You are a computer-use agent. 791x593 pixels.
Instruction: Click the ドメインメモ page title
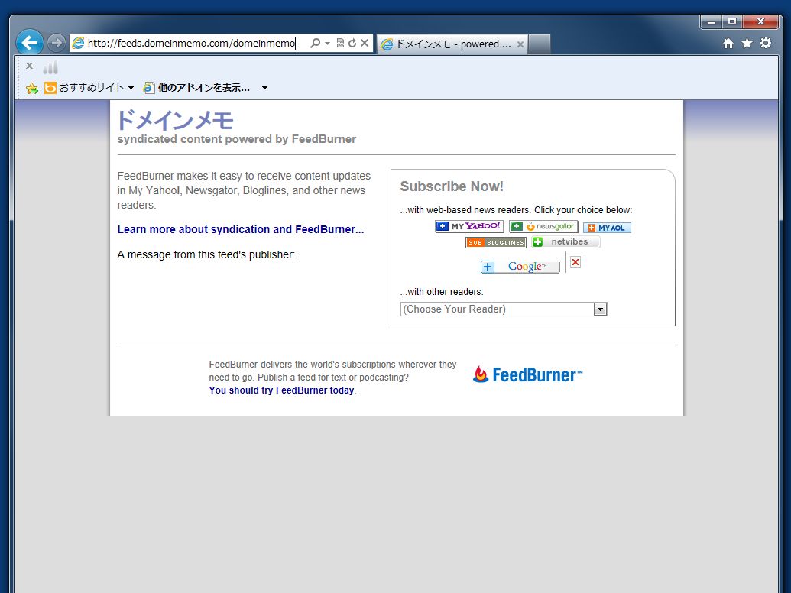pyautogui.click(x=175, y=120)
